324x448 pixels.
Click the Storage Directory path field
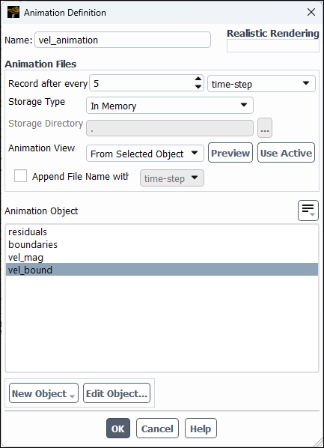click(x=170, y=128)
